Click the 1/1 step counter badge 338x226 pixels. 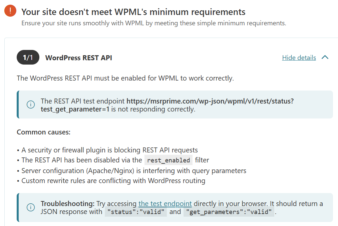point(28,58)
